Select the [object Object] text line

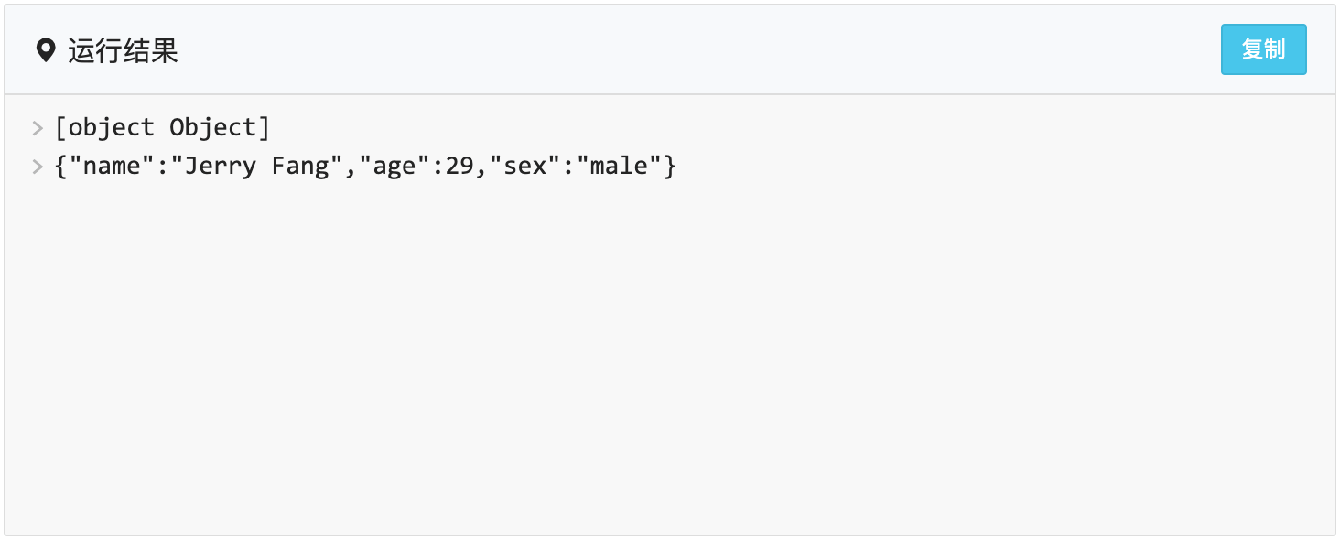[163, 127]
